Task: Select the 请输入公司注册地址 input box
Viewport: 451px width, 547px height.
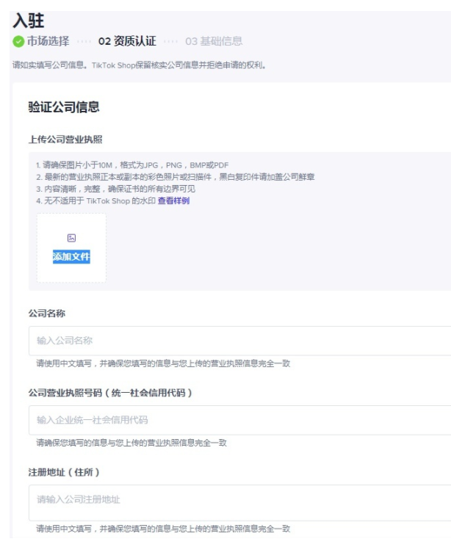Action: [x=239, y=500]
